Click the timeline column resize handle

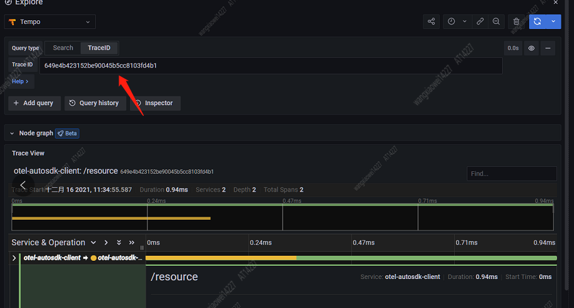[142, 248]
